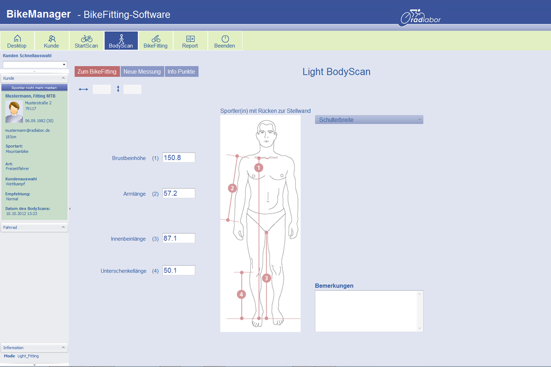Click the horizontal double-arrow width icon

(x=83, y=90)
